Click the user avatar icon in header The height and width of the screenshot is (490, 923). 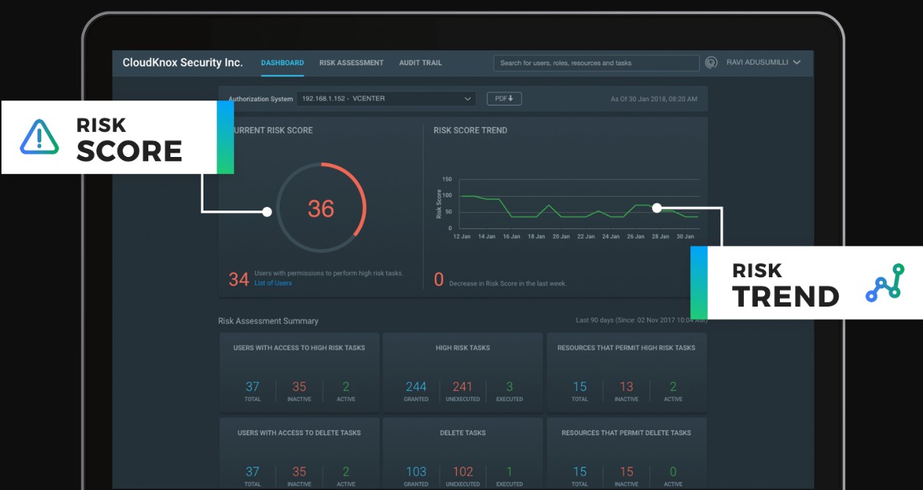[711, 63]
